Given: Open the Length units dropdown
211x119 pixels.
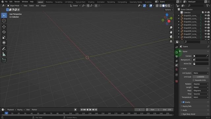Looking at the screenshot, I should tap(200, 87).
